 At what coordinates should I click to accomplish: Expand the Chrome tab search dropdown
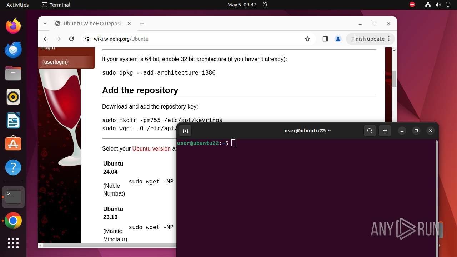click(x=45, y=24)
